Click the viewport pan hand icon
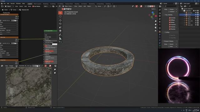The width and height of the screenshot is (200, 112). pos(156,24)
